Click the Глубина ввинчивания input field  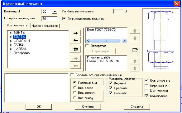[118, 11]
